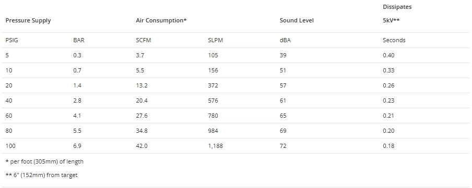Image resolution: width=472 pixels, height=188 pixels.
Task: Click the SCFM subheader cell
Action: tap(143, 40)
